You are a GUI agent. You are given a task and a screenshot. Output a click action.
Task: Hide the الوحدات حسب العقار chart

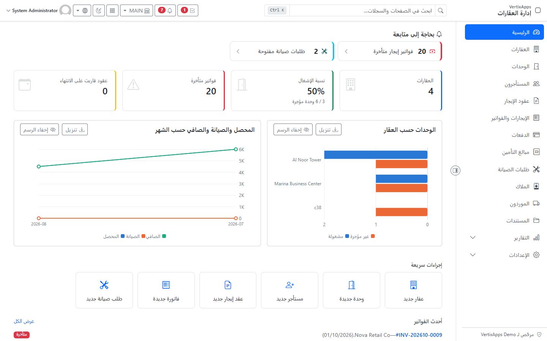click(x=293, y=130)
